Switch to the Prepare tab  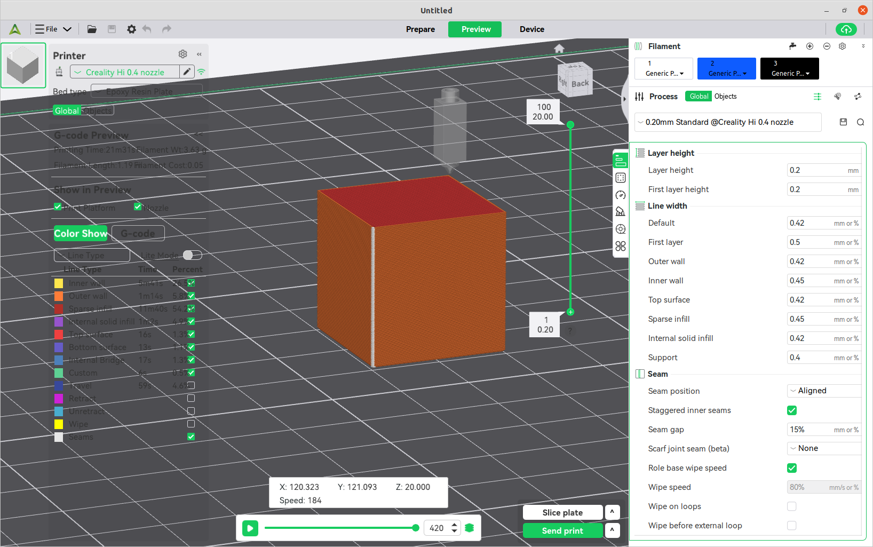click(420, 29)
